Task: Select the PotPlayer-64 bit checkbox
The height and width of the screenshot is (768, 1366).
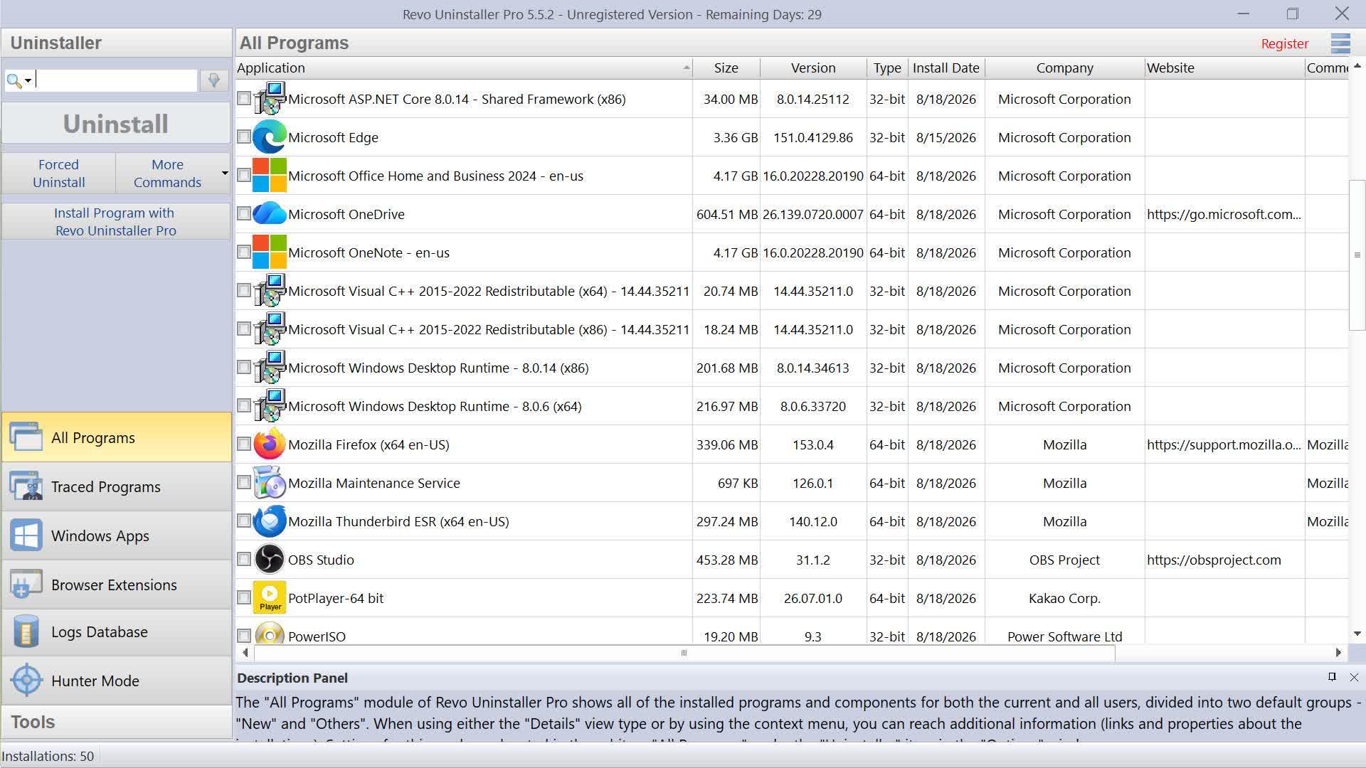Action: pos(243,597)
